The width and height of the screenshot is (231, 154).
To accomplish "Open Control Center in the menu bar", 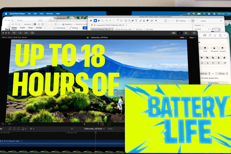I will [209, 14].
